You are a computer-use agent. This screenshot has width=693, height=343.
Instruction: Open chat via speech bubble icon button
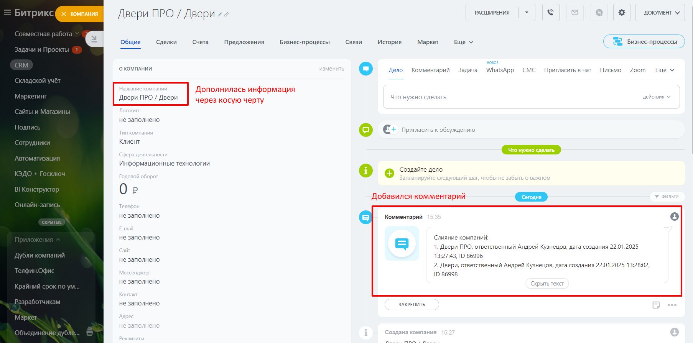pos(599,13)
